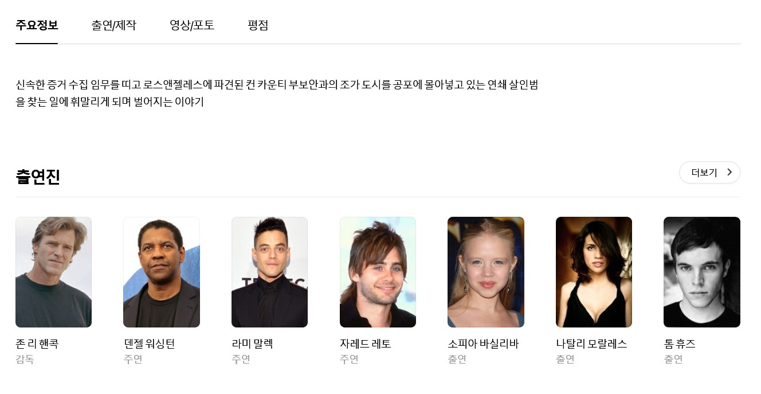Open the 덴젤 워싱턴 name link
The image size is (761, 394).
(149, 344)
